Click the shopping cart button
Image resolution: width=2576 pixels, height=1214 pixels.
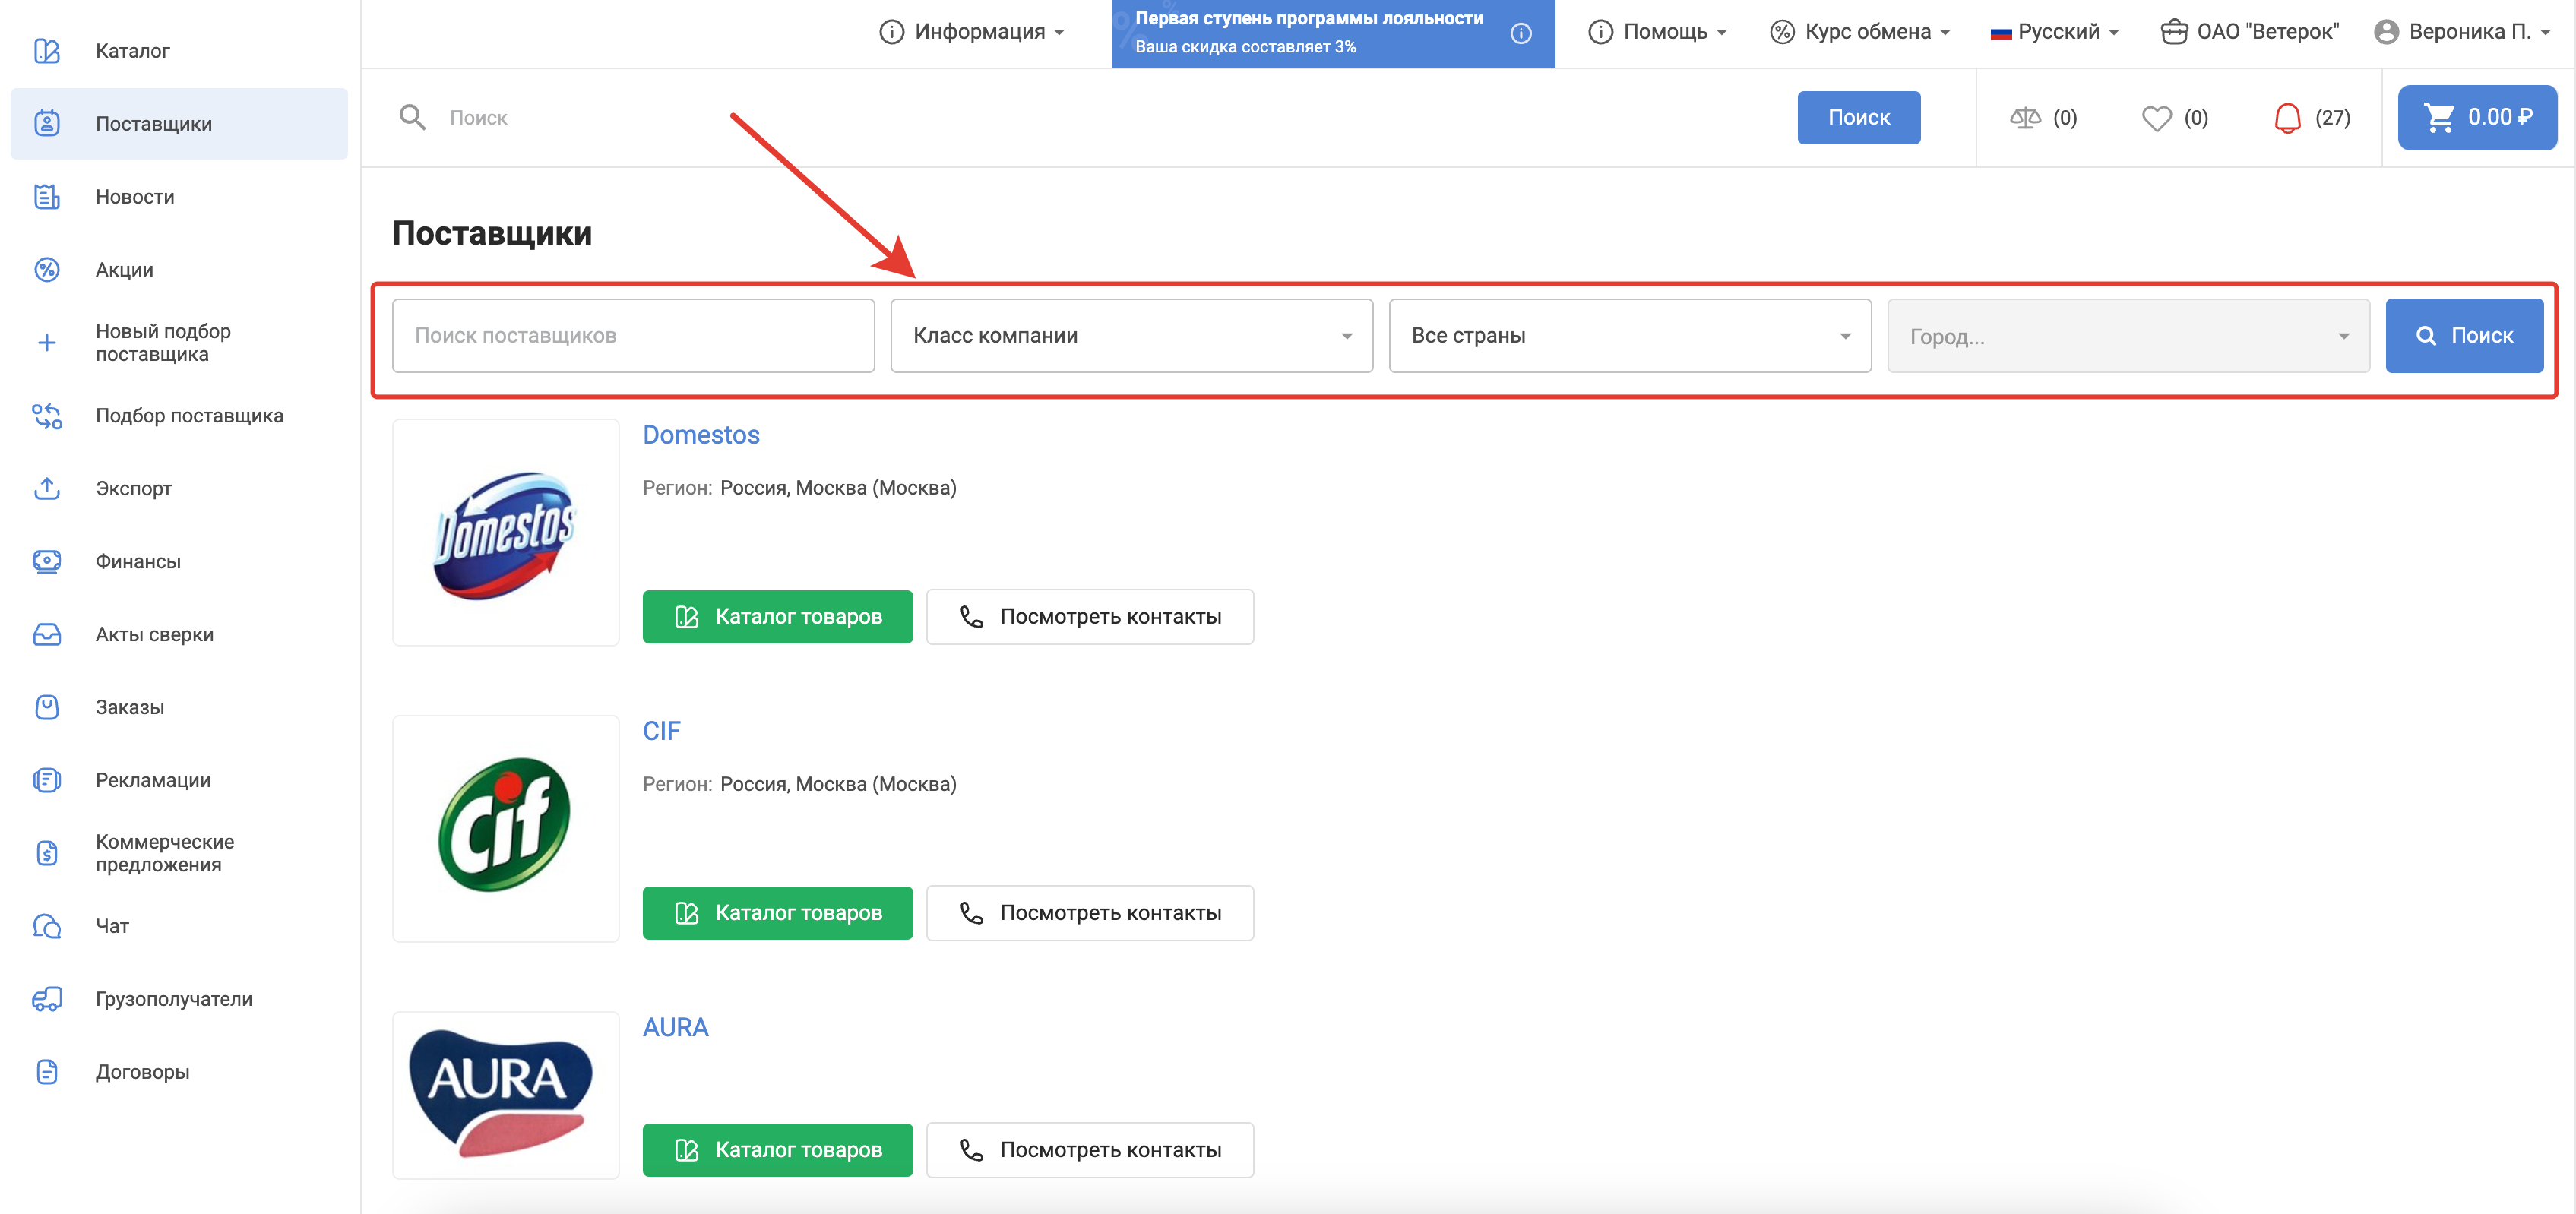(2476, 118)
